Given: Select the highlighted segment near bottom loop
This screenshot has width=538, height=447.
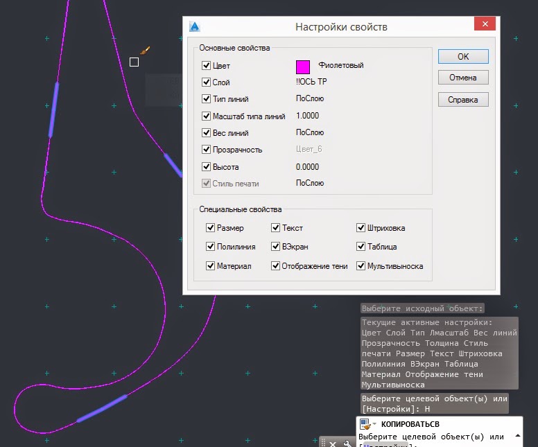Looking at the screenshot, I should (102, 408).
